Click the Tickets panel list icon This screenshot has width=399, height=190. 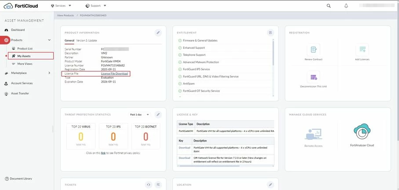click(158, 185)
